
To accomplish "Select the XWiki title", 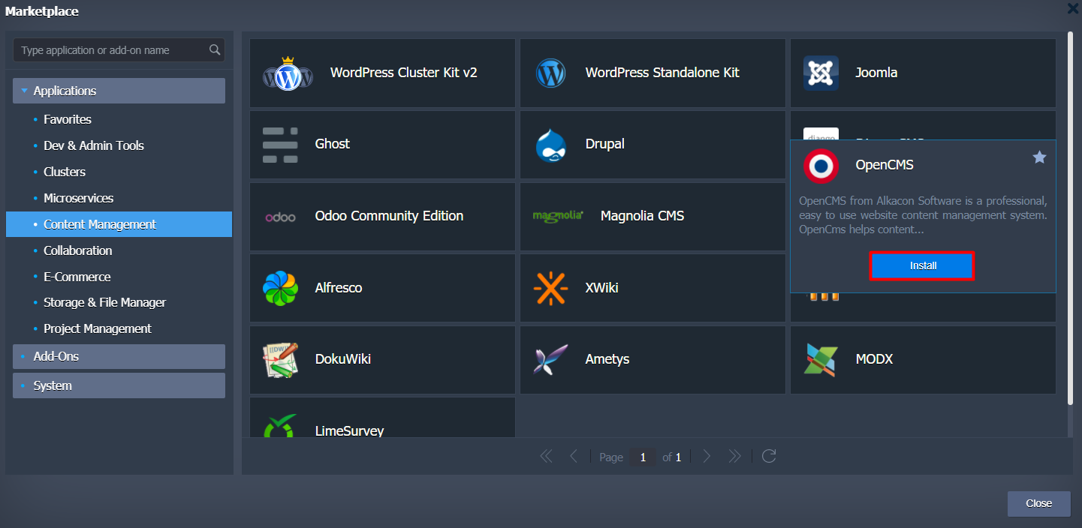I will point(602,288).
